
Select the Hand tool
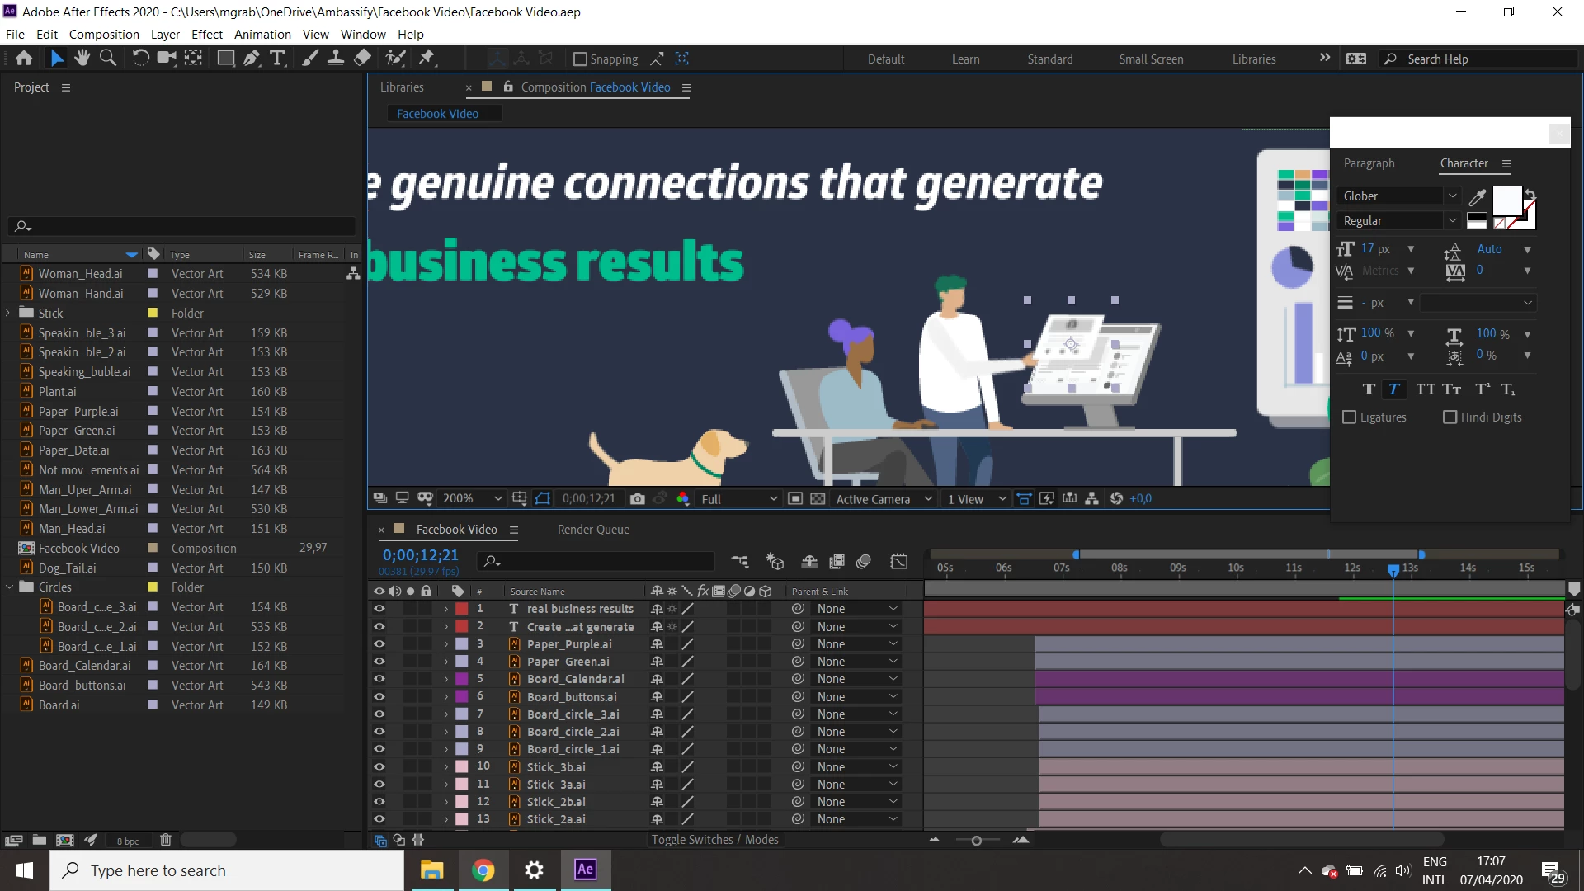coord(82,59)
